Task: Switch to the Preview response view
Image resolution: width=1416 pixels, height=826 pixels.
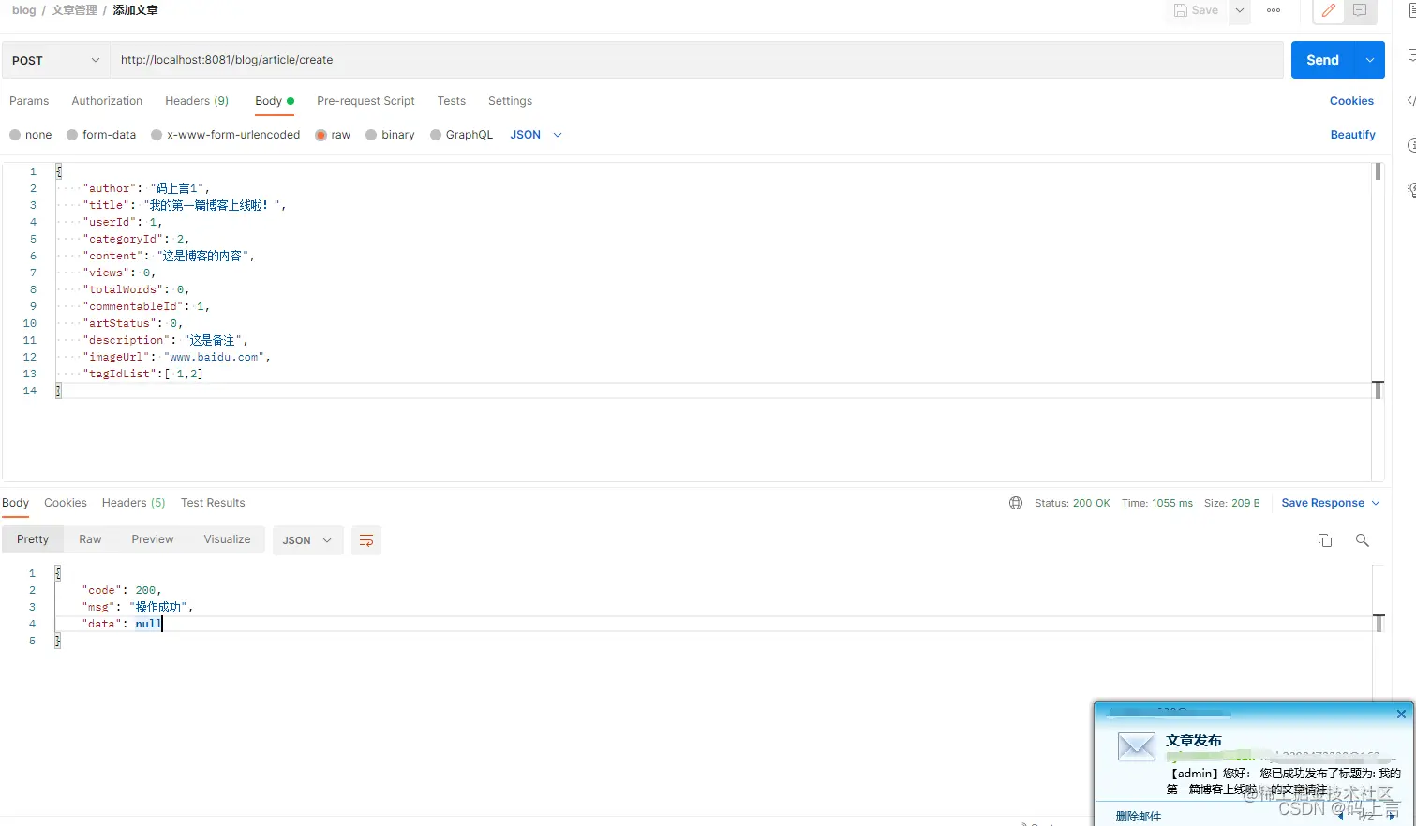Action: tap(153, 539)
